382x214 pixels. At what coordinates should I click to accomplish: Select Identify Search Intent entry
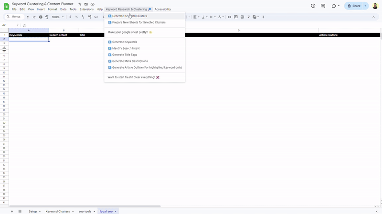[x=145, y=48]
